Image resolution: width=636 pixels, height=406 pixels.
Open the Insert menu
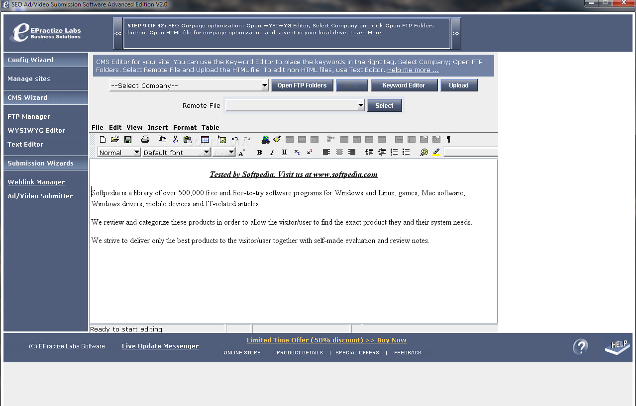click(158, 128)
